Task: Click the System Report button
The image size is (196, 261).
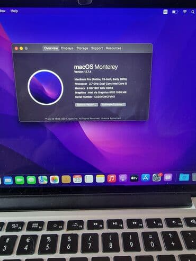Action: coord(86,105)
